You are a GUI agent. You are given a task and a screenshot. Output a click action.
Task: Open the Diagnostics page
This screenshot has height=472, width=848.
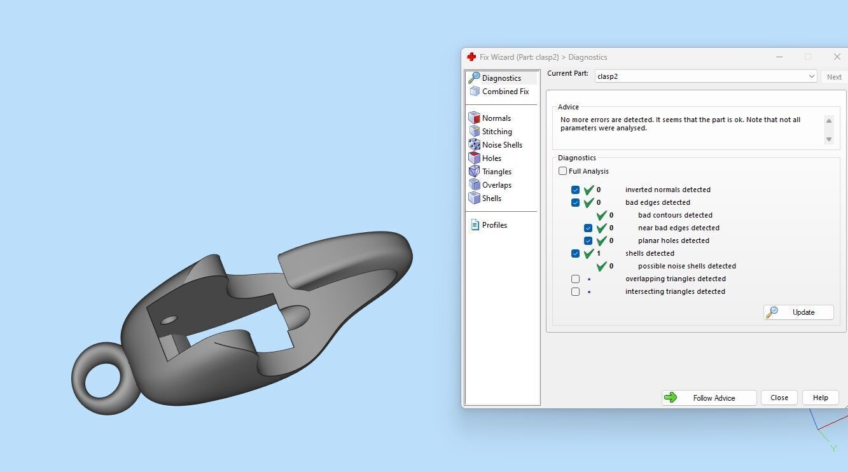tap(501, 78)
